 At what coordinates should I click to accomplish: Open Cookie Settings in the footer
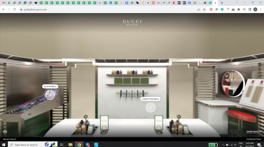(x=254, y=139)
